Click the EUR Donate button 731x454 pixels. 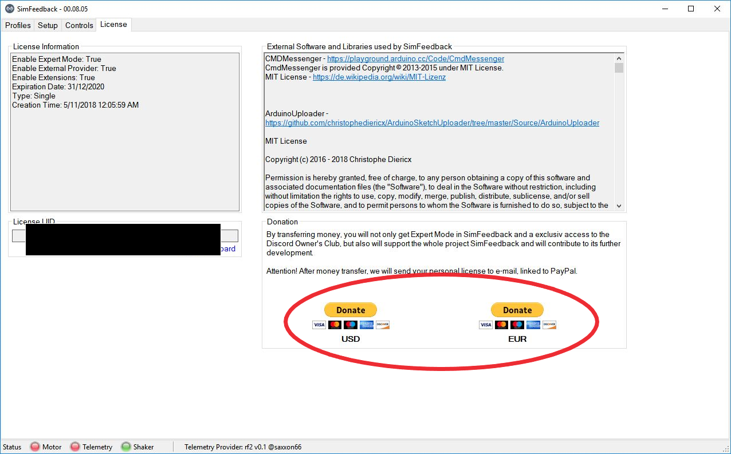(517, 310)
